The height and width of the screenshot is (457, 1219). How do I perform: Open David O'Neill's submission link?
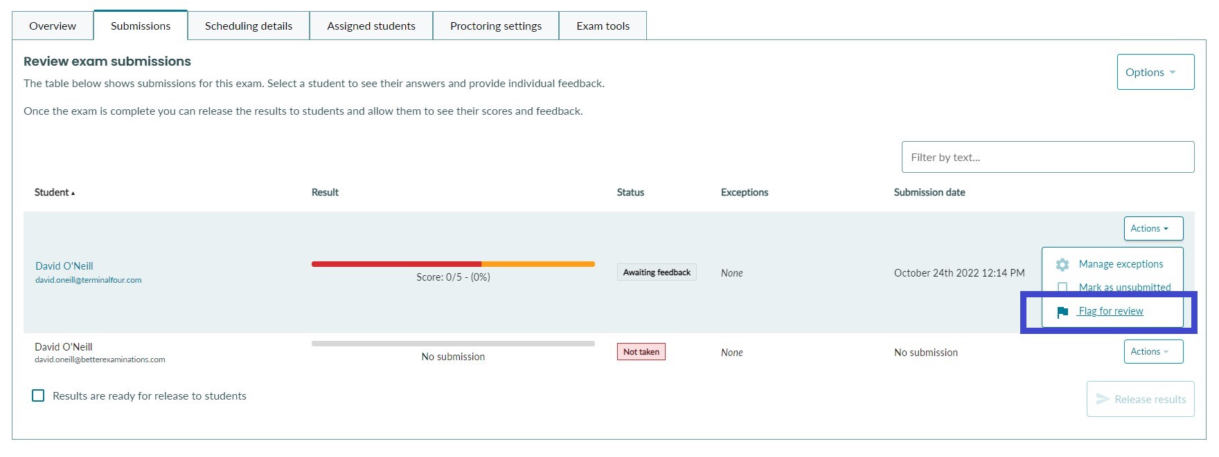pyautogui.click(x=64, y=266)
